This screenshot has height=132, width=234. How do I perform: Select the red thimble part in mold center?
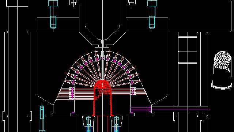coord(102,98)
